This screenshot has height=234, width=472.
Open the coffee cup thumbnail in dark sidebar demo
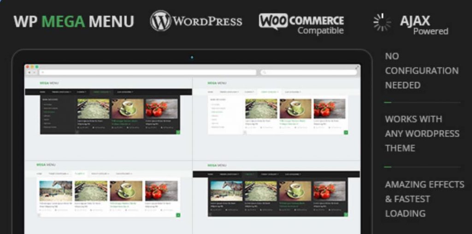tap(127, 109)
